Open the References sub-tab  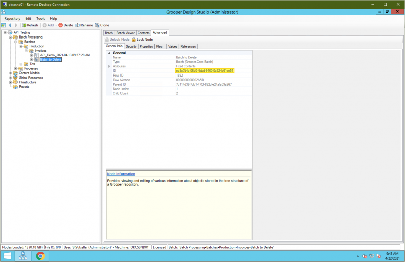click(x=188, y=46)
